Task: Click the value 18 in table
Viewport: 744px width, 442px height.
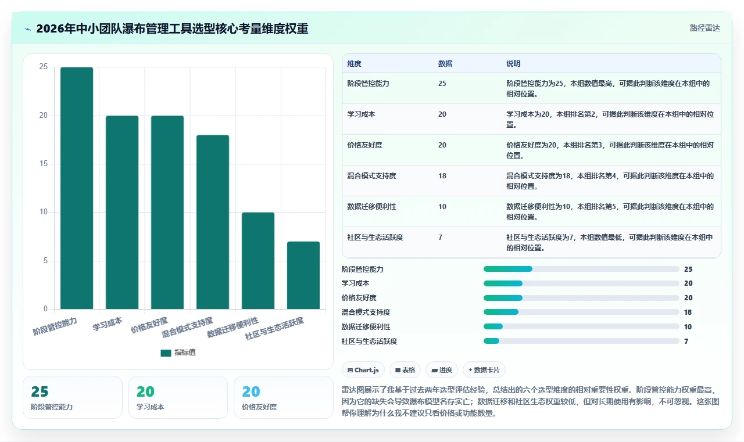Action: click(x=442, y=176)
